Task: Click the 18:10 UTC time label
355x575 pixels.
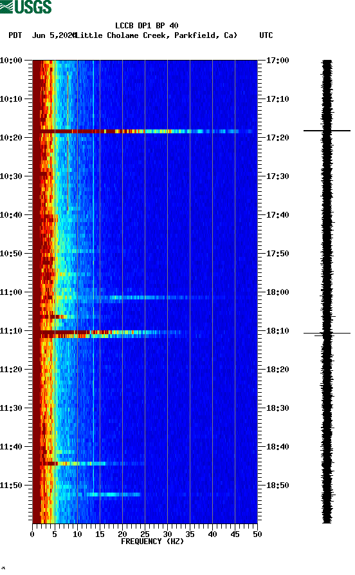Action: (x=278, y=331)
